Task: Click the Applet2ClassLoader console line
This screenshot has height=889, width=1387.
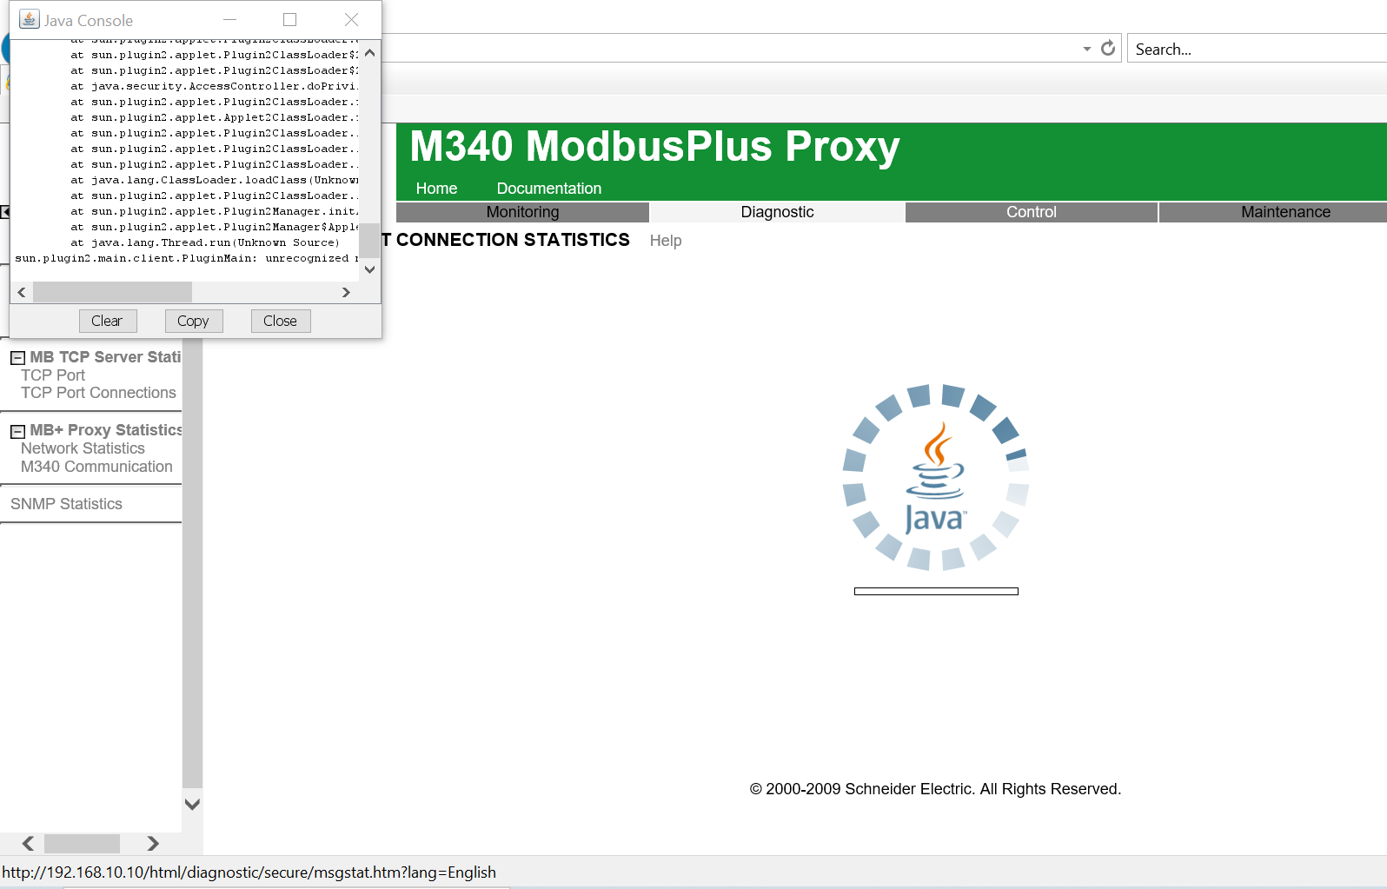Action: (x=214, y=117)
